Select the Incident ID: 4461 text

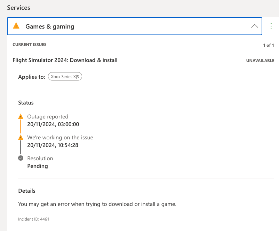pos(34,219)
